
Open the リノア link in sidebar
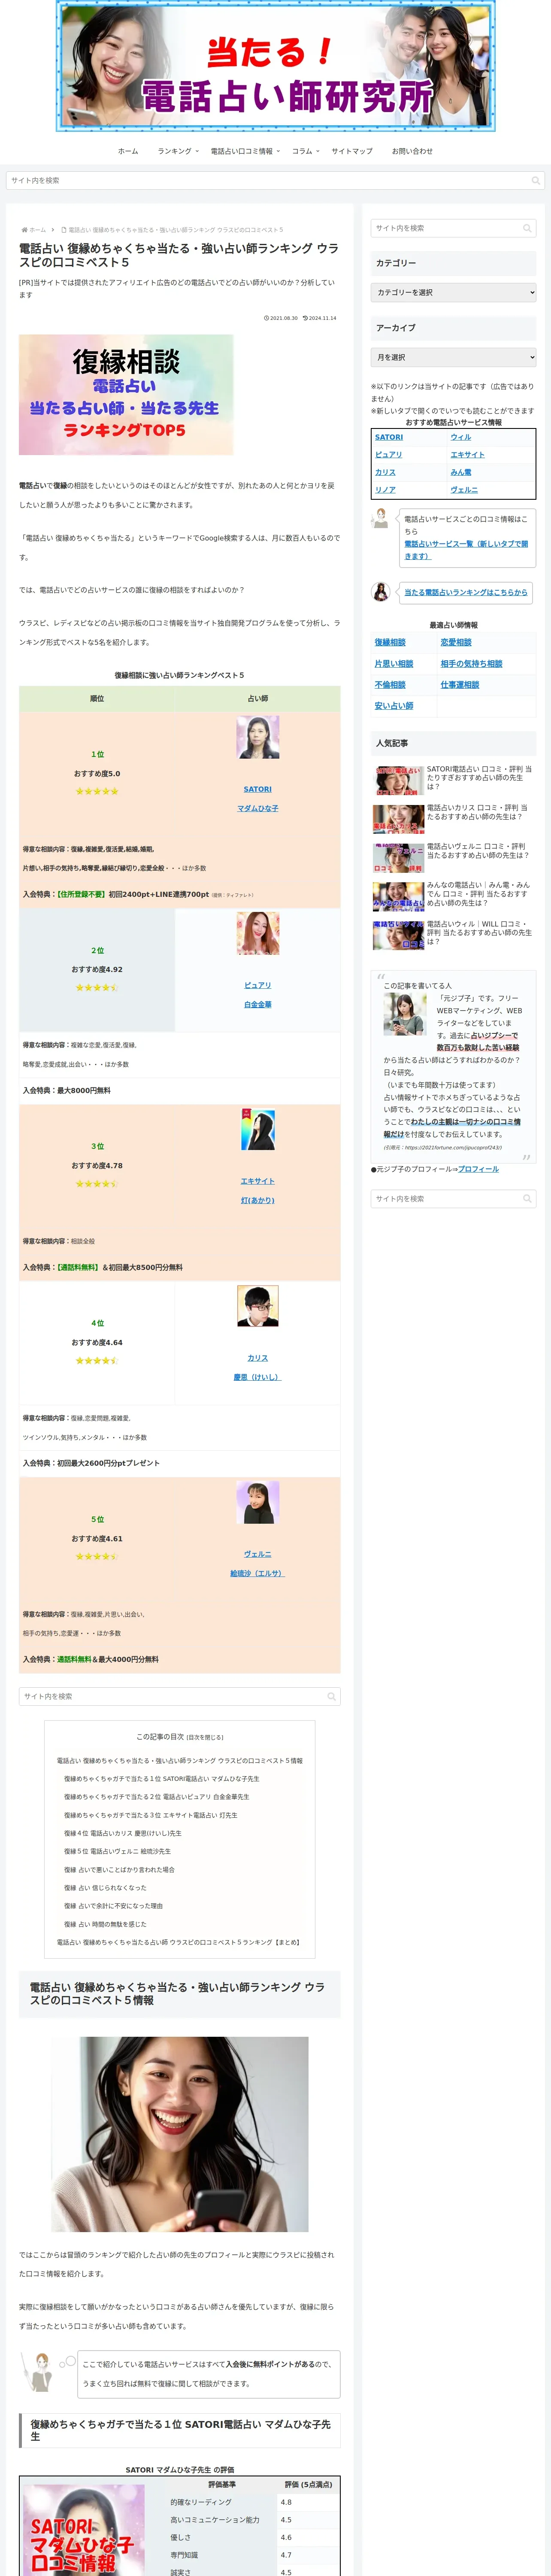385,490
